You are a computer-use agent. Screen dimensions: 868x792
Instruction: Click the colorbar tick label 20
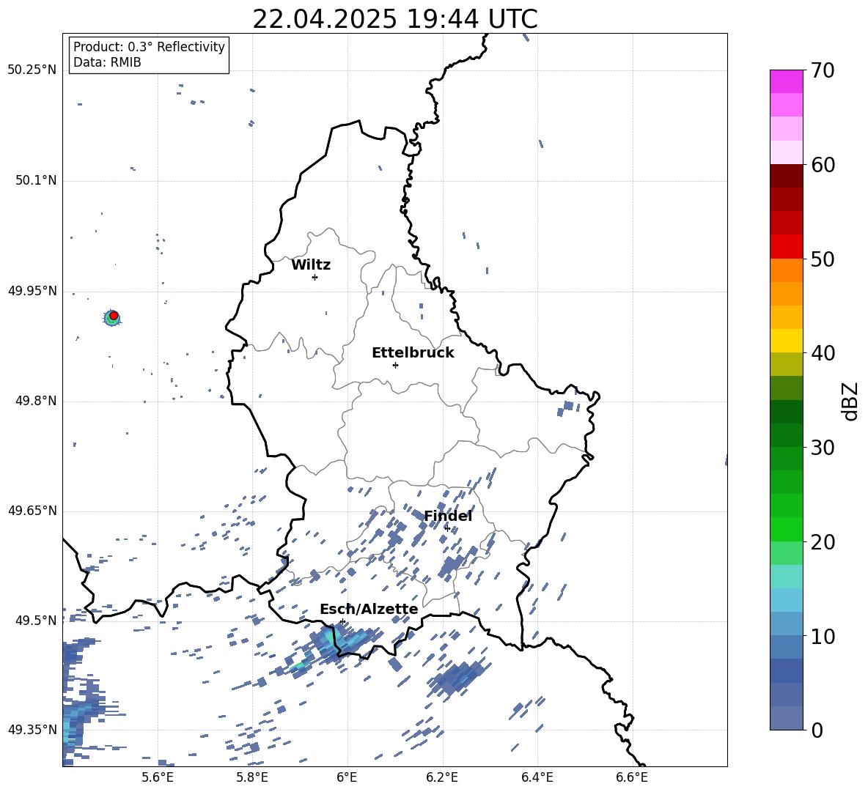(823, 542)
